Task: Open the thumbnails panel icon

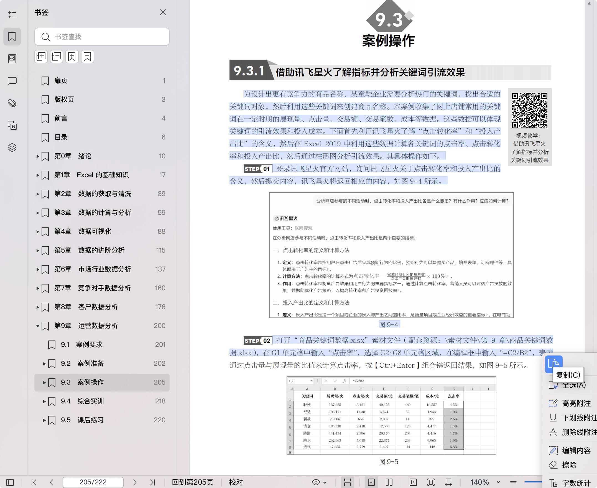Action: [x=12, y=59]
